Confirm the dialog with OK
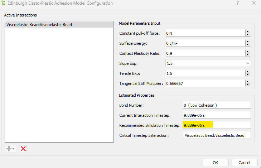 [x=216, y=163]
